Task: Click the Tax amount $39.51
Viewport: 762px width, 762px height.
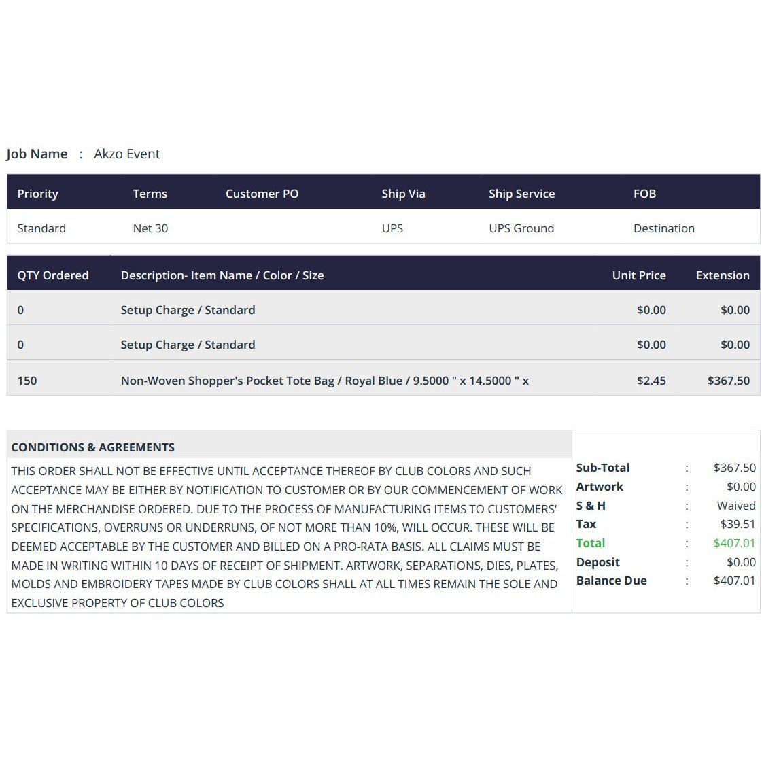Action: (738, 524)
